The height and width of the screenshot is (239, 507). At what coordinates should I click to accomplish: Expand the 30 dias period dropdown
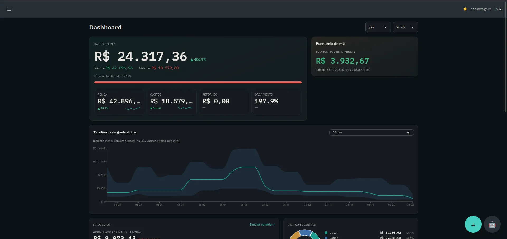[371, 132]
